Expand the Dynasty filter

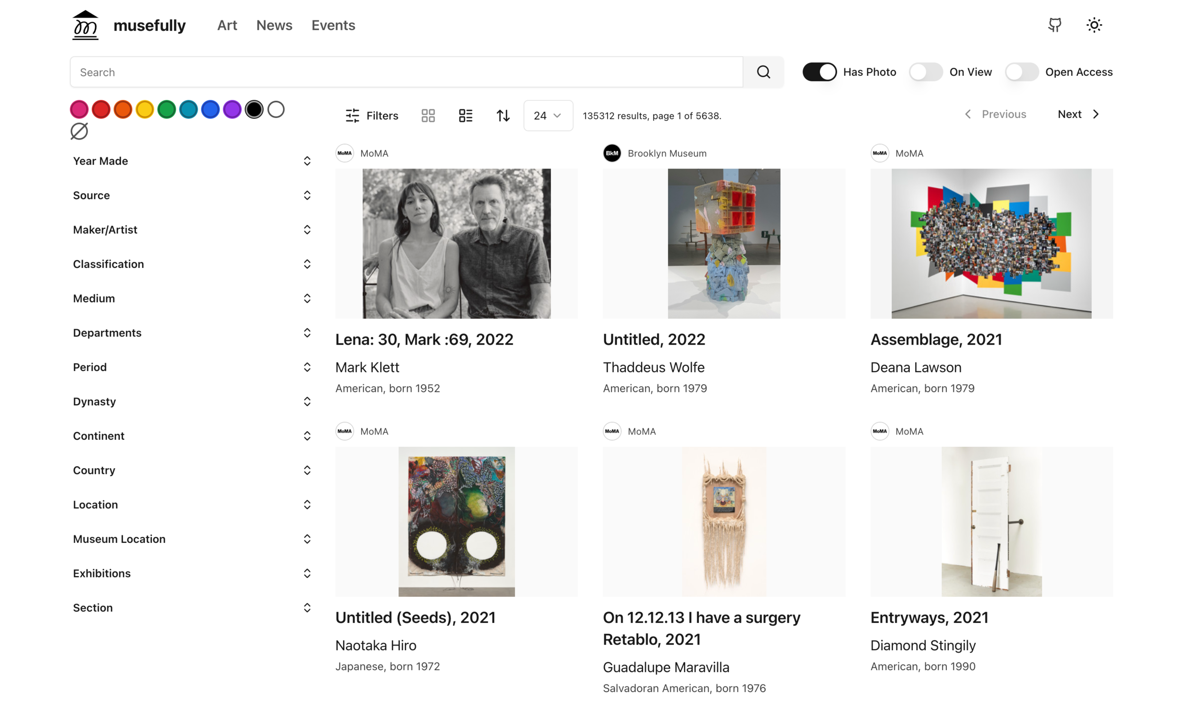tap(192, 401)
